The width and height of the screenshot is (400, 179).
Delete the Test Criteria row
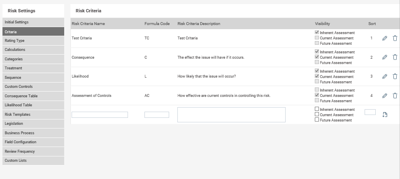tap(395, 38)
